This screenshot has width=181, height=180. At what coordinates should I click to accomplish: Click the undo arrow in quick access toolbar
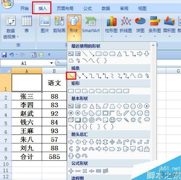click(x=12, y=55)
